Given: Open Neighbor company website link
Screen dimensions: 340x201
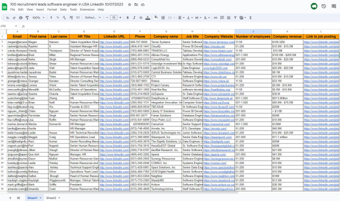Looking at the screenshot, I should (219, 176).
